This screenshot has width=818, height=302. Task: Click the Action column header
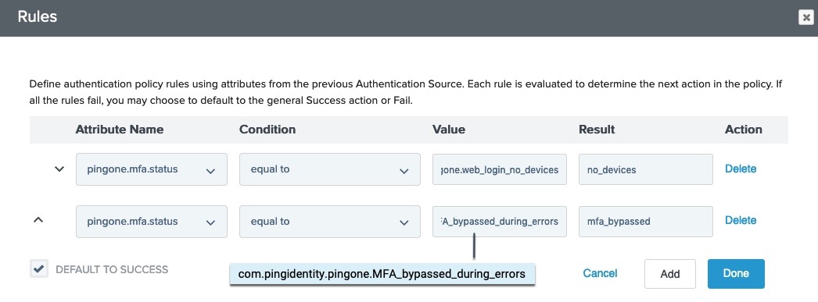coord(744,129)
